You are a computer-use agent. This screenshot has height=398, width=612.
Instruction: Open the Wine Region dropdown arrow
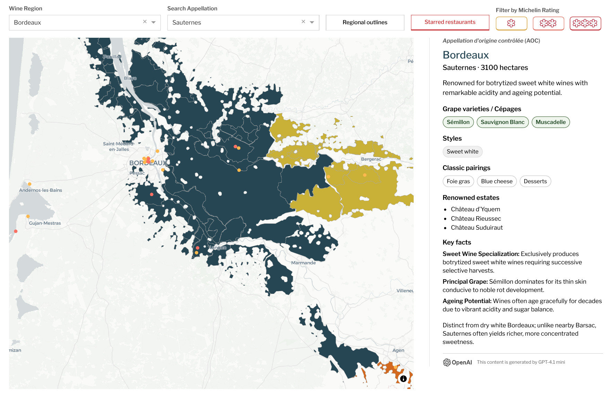pyautogui.click(x=154, y=22)
